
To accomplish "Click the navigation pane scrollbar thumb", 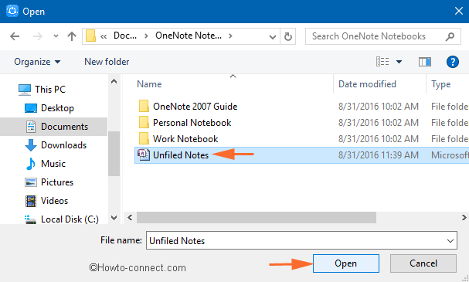I will [114, 154].
